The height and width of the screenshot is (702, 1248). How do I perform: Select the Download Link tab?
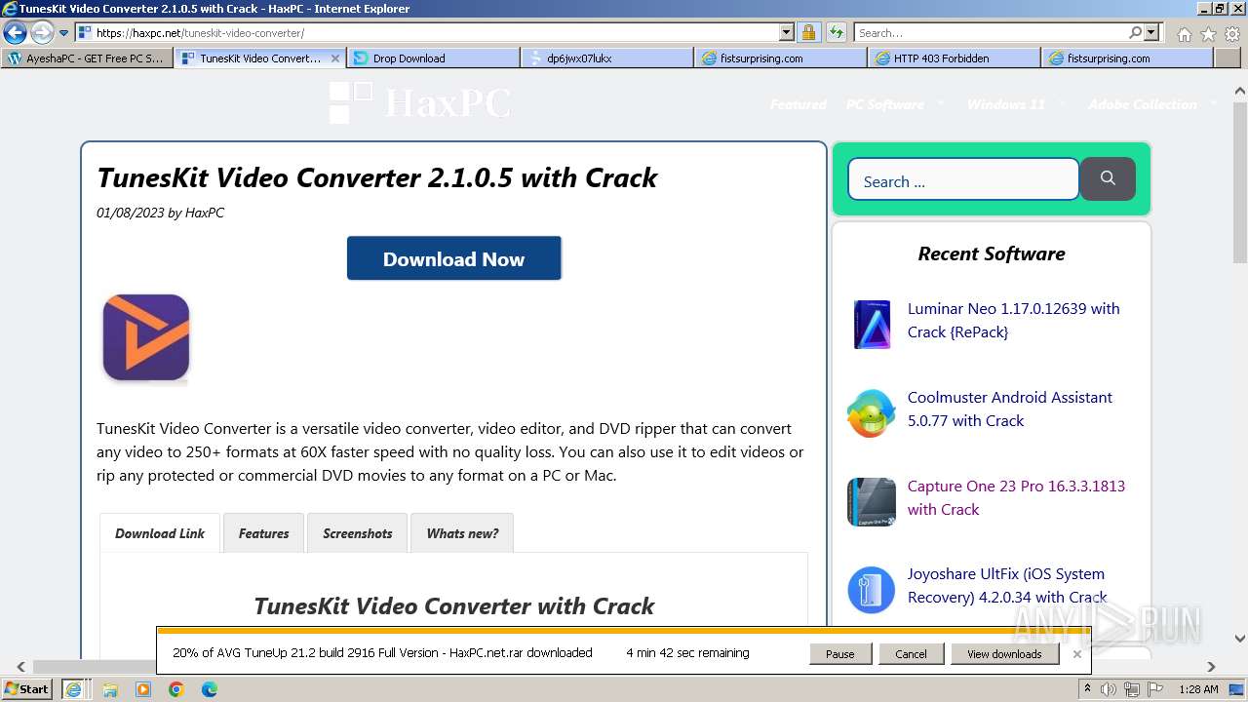[x=160, y=533]
